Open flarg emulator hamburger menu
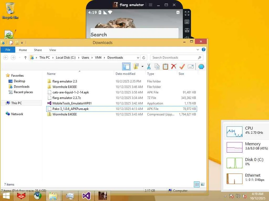 coord(151,5)
